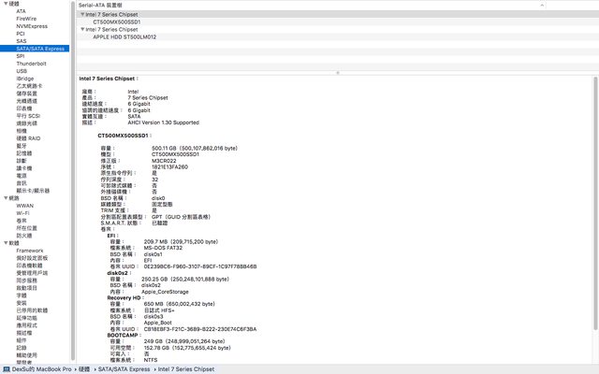
Task: Open Wi-Fi under the network section
Action: pyautogui.click(x=23, y=213)
